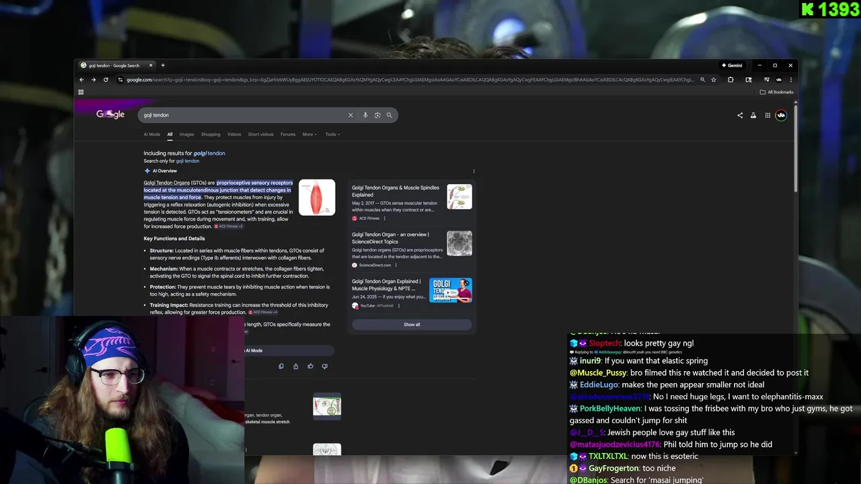Open the apps grid in bookmarks bar

tap(81, 92)
